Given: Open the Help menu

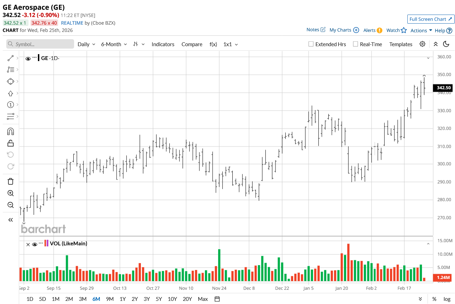Looking at the screenshot, I should coord(444,31).
